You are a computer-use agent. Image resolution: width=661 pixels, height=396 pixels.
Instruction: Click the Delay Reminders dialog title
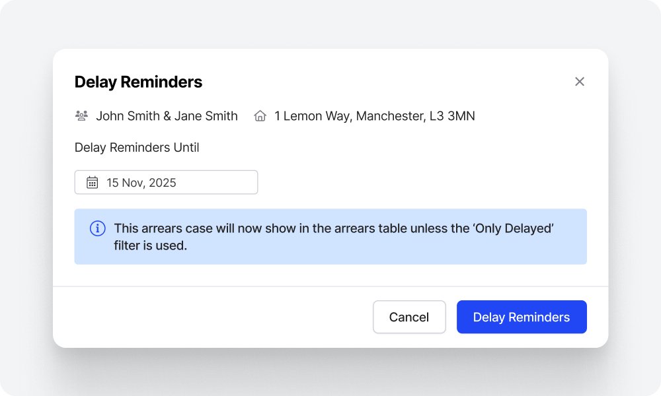[x=138, y=82]
